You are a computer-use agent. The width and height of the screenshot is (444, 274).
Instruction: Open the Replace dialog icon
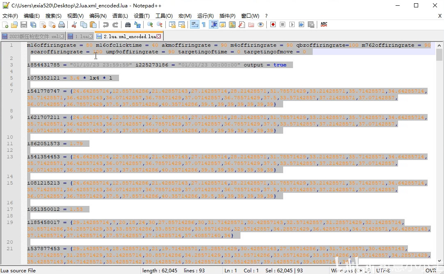click(x=137, y=25)
